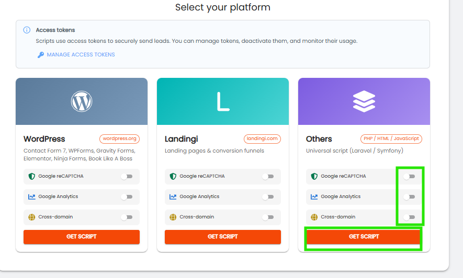Click WordPress Google reCAPTCHA shield icon

pyautogui.click(x=31, y=177)
